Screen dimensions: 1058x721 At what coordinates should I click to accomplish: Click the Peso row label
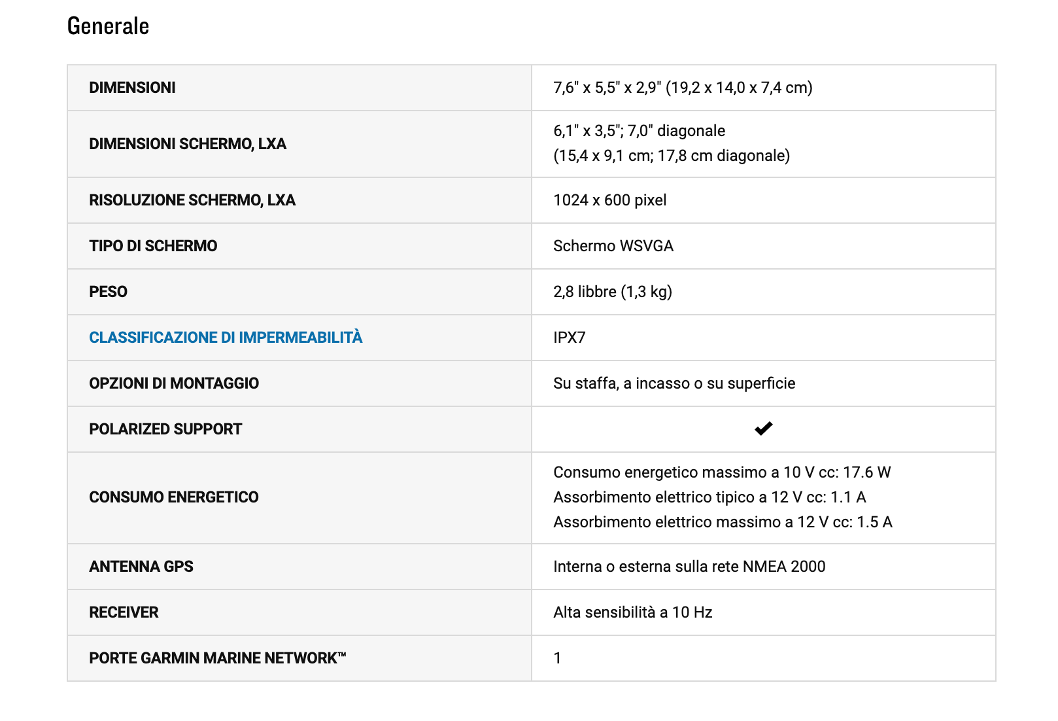pyautogui.click(x=108, y=292)
